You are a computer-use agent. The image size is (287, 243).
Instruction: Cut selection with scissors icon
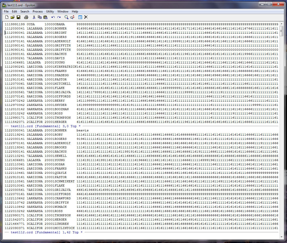34,17
